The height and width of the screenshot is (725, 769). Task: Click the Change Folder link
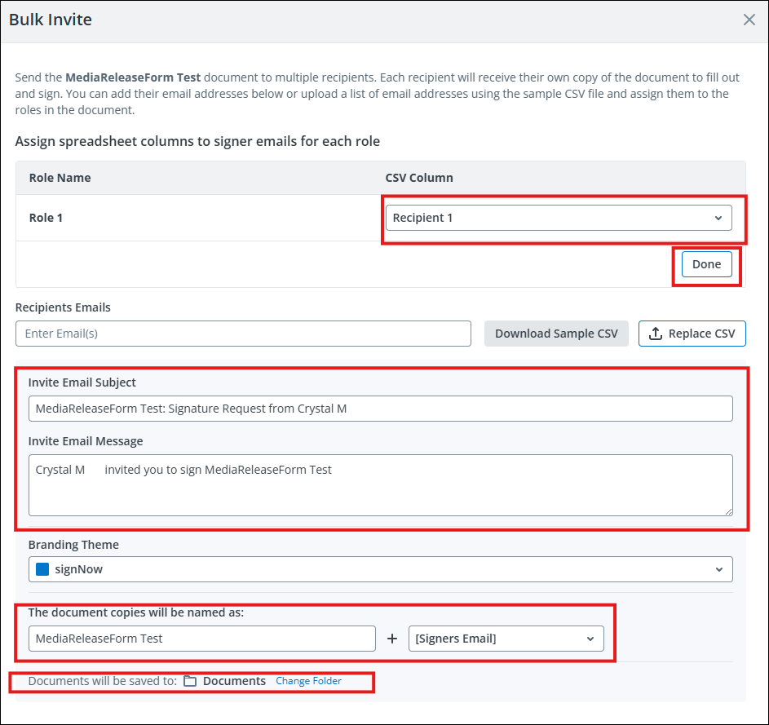coord(308,681)
